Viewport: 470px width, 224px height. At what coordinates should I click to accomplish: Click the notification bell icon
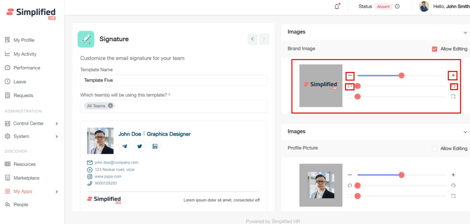[x=337, y=7]
